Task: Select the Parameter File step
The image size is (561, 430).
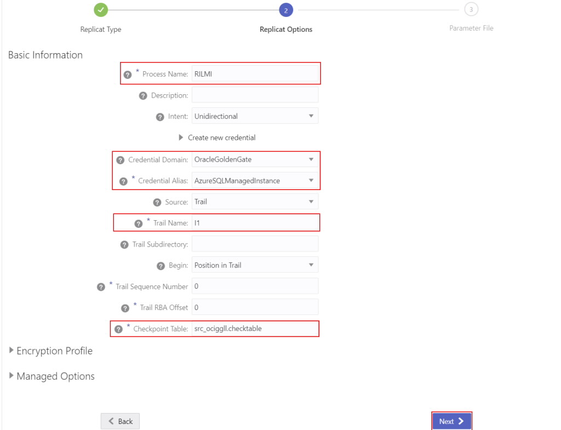Action: (471, 9)
